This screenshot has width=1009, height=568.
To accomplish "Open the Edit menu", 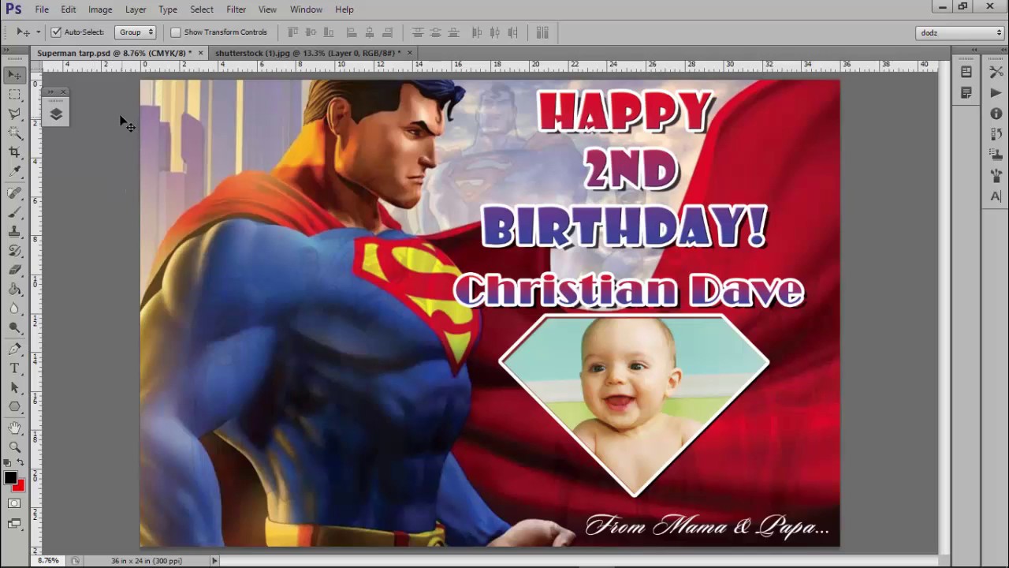I will (69, 9).
